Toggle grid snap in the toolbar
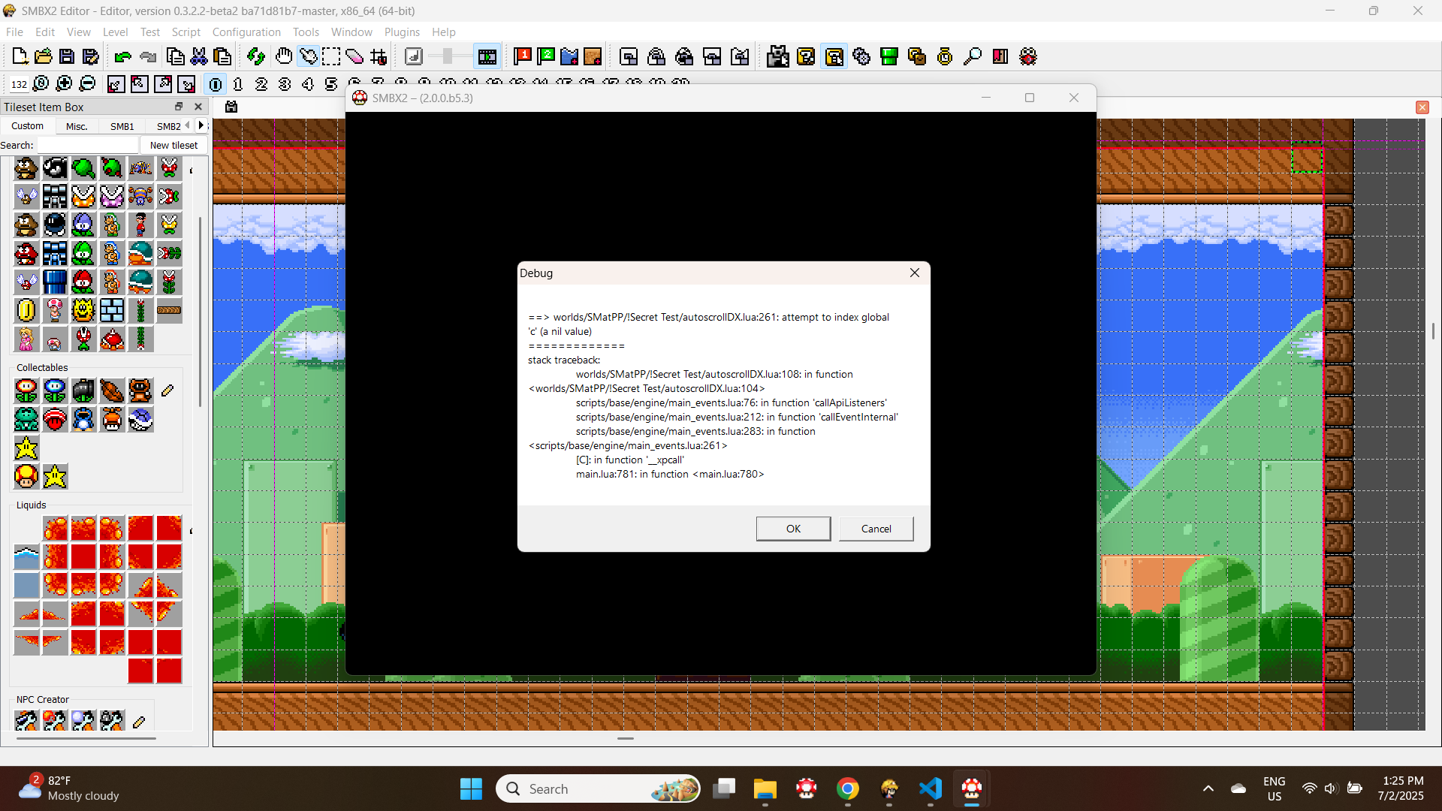The width and height of the screenshot is (1442, 811). [x=379, y=56]
